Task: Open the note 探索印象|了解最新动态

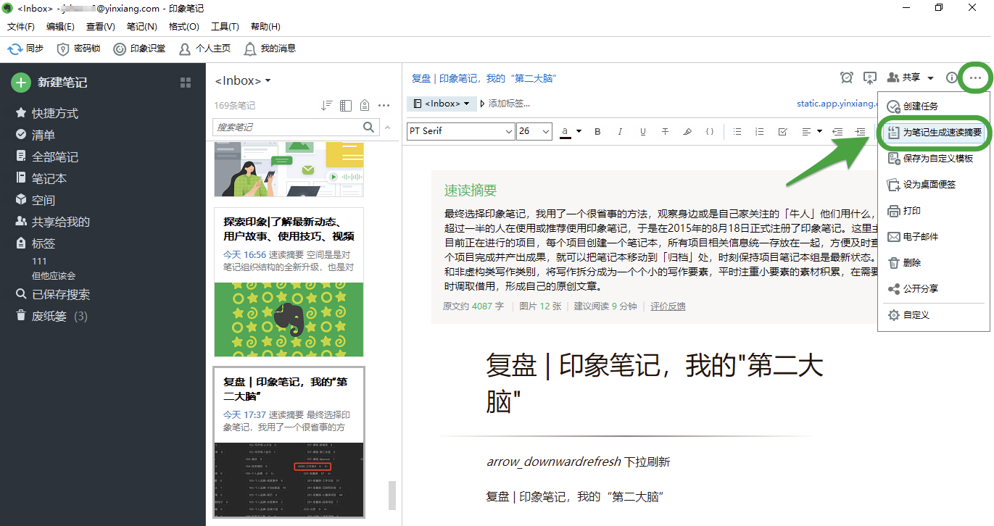Action: coord(289,282)
